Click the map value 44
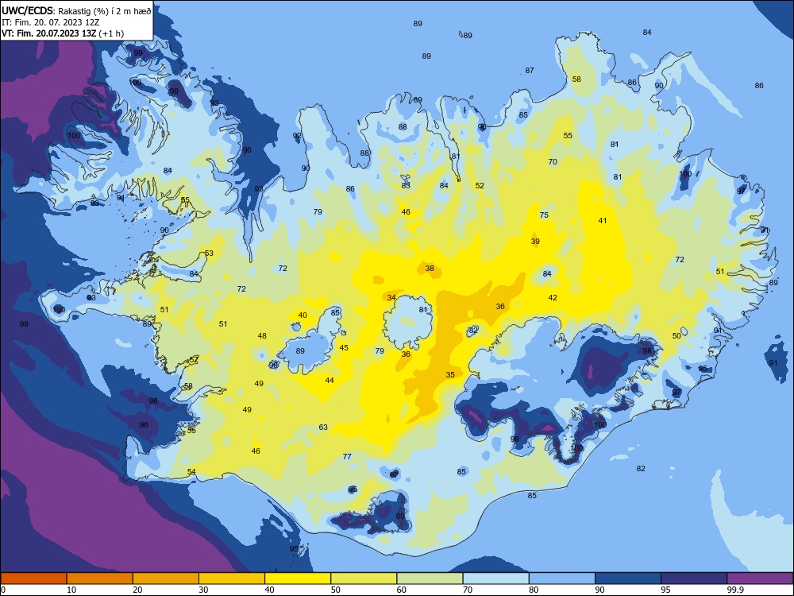 point(330,380)
